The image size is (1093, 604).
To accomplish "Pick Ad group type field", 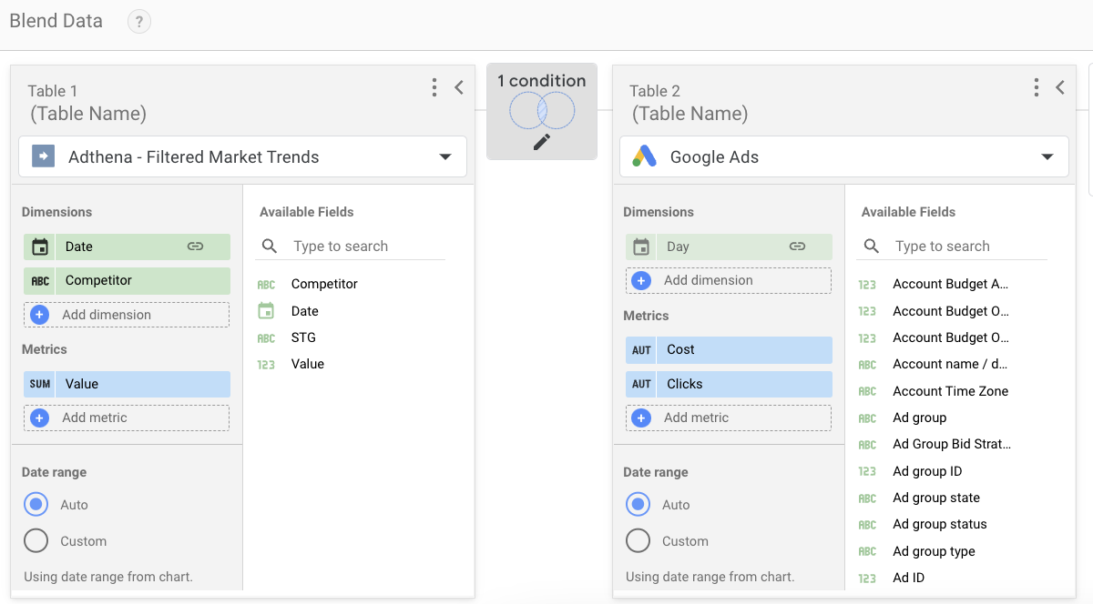I will pos(934,551).
